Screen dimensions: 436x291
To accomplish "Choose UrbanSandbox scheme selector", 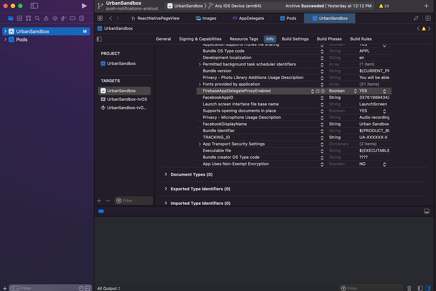I will (185, 6).
